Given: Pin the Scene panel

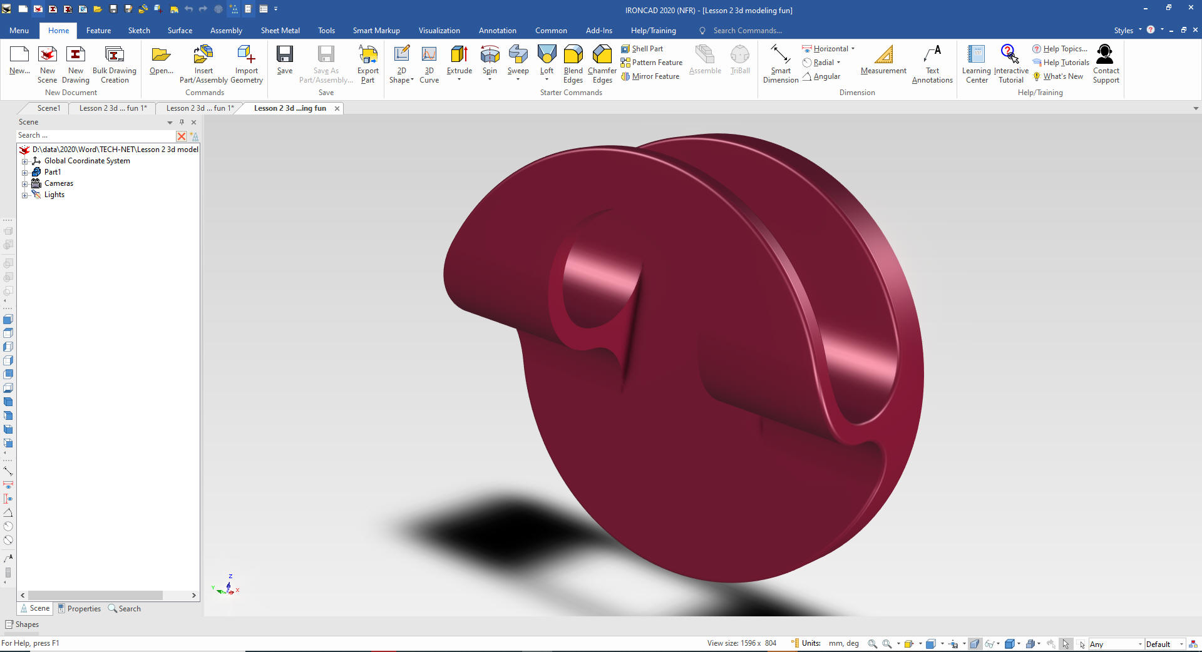Looking at the screenshot, I should click(x=182, y=122).
